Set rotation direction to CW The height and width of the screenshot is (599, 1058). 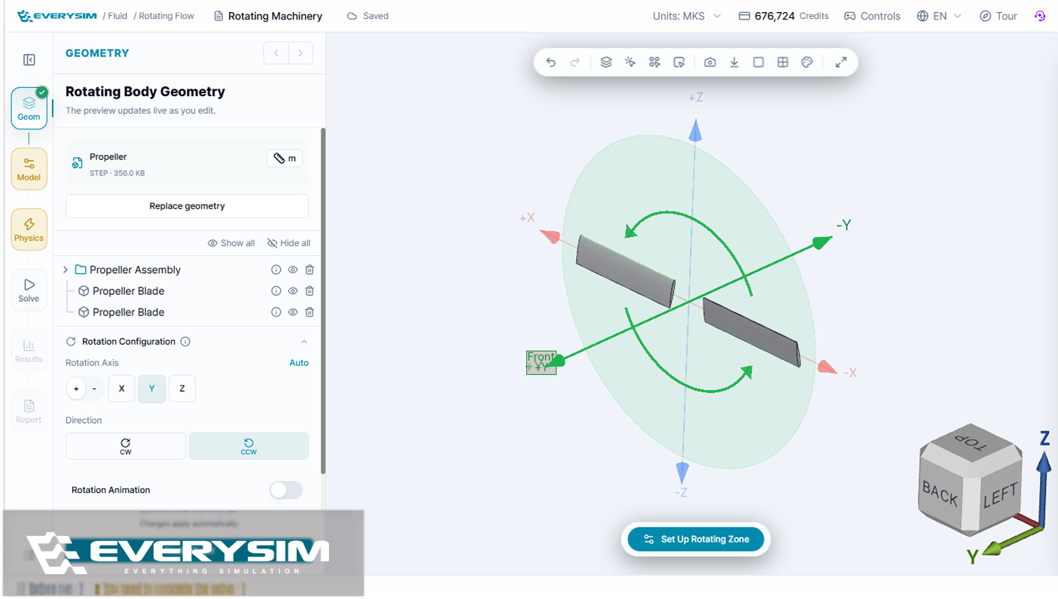126,445
